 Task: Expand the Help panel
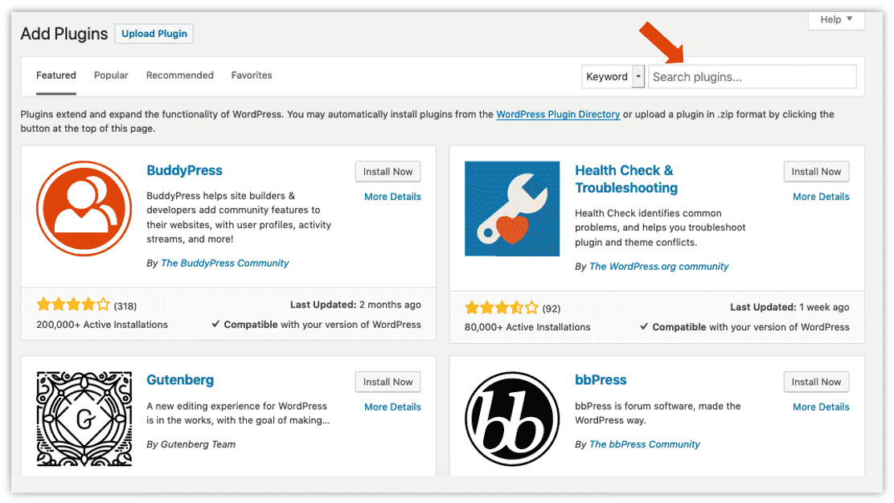coord(836,20)
